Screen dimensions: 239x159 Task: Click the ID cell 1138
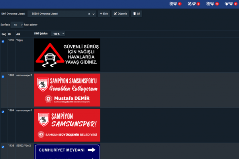(11, 145)
